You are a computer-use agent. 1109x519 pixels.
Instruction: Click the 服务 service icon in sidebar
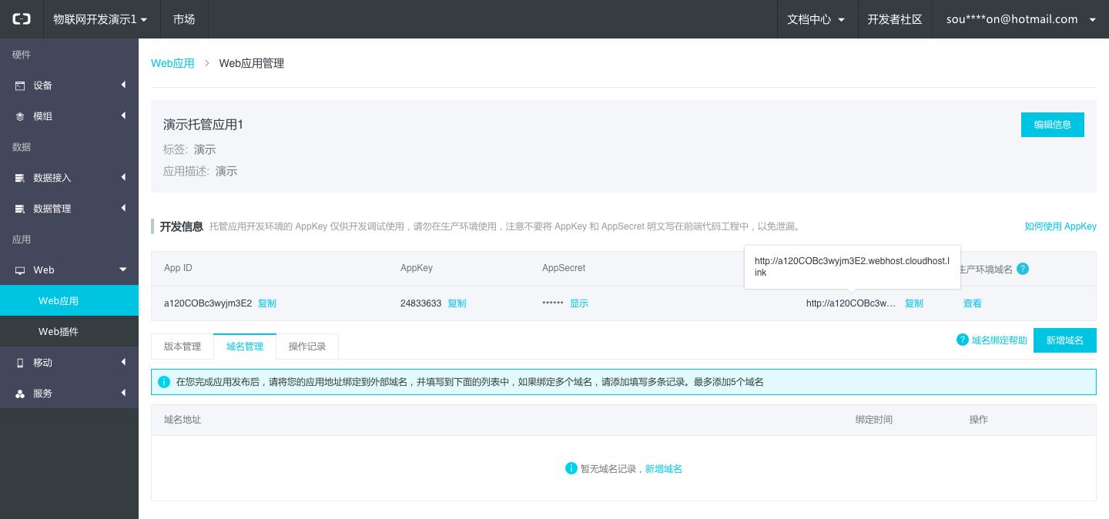point(20,393)
